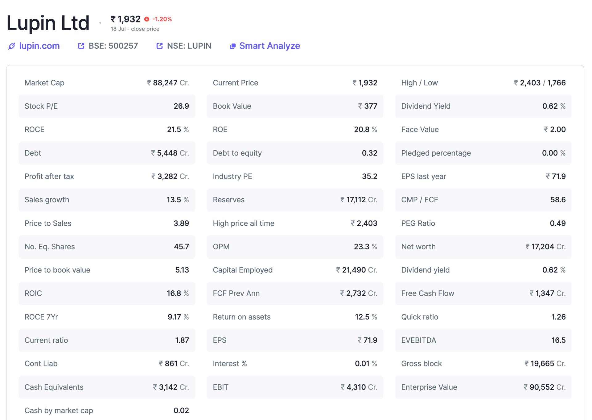This screenshot has width=592, height=420.
Task: Select Capital Employed value 21,490 Cr.
Action: point(357,270)
